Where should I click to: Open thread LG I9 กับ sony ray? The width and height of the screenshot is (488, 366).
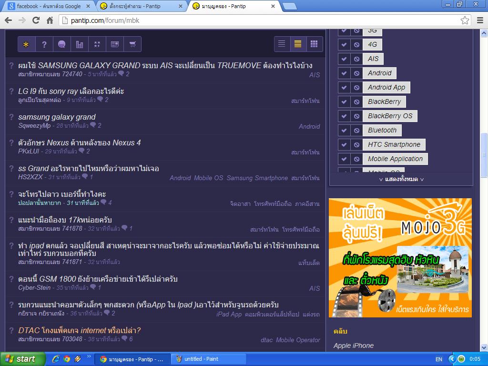tap(71, 91)
